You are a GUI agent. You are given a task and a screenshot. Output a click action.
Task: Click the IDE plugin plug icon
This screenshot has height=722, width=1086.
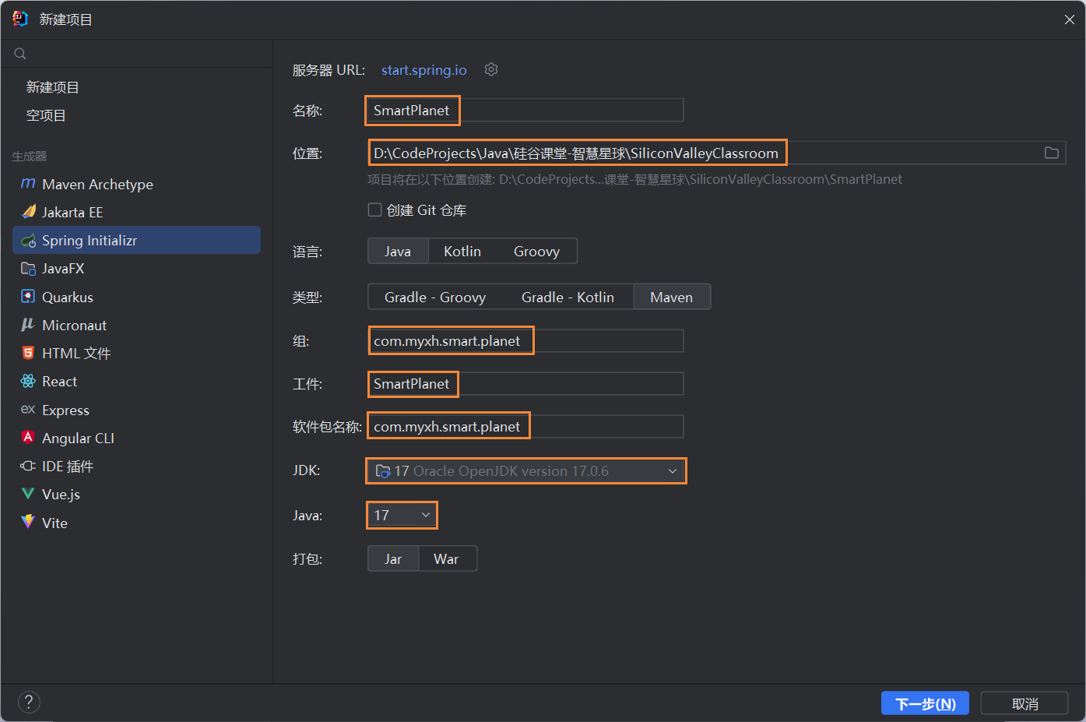pyautogui.click(x=28, y=466)
